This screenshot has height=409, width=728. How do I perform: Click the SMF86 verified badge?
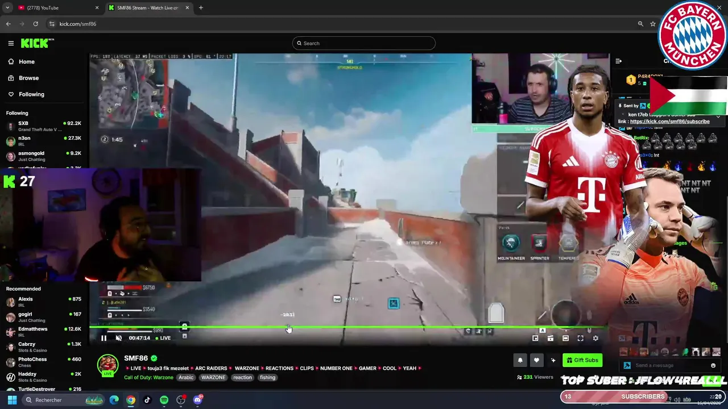click(x=154, y=358)
